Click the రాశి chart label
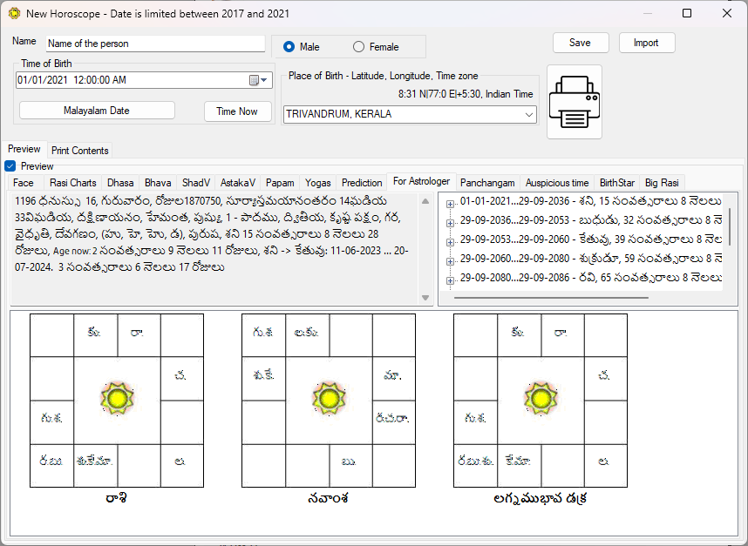 point(116,498)
